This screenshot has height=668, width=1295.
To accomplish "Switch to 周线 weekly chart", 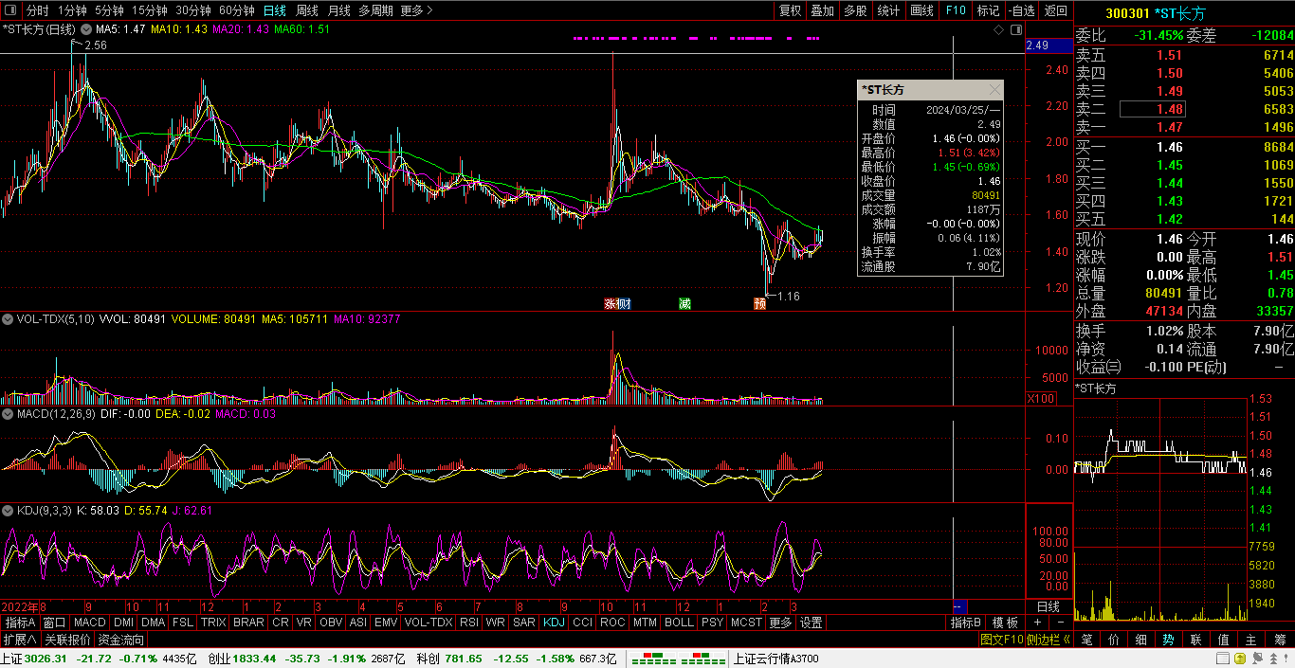I will [307, 10].
